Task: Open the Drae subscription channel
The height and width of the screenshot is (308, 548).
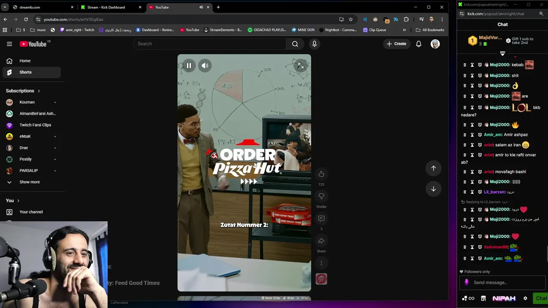Action: click(32, 148)
